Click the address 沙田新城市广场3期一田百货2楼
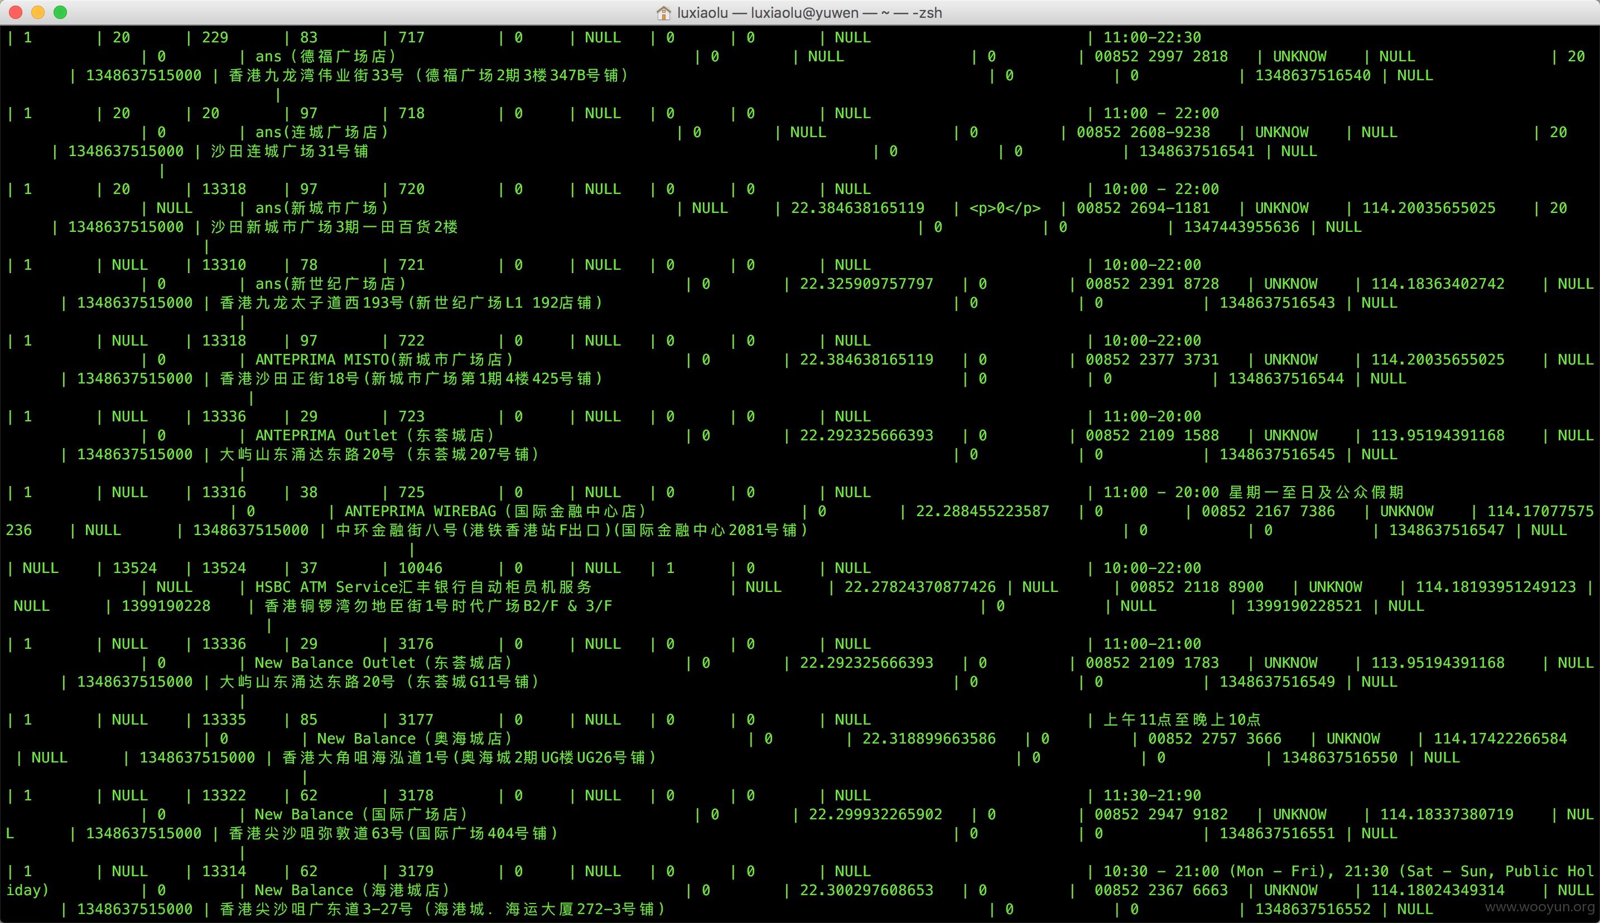Screen dimensions: 1600x923 [334, 227]
